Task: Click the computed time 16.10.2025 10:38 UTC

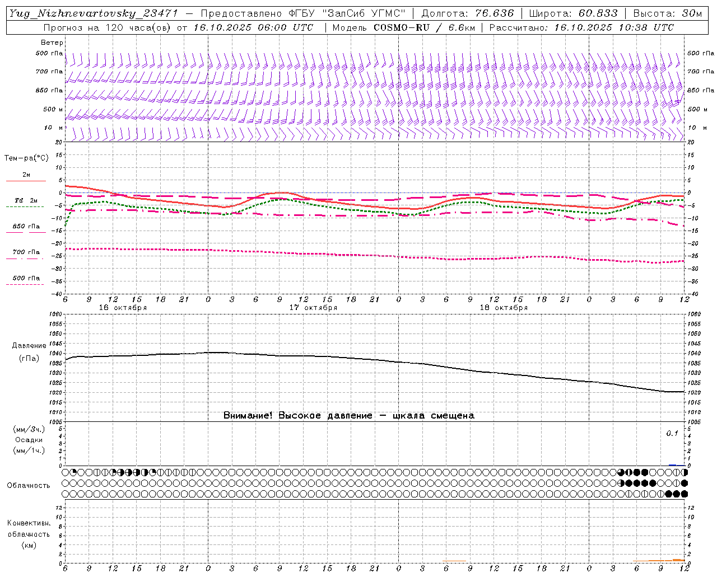Action: coord(614,27)
